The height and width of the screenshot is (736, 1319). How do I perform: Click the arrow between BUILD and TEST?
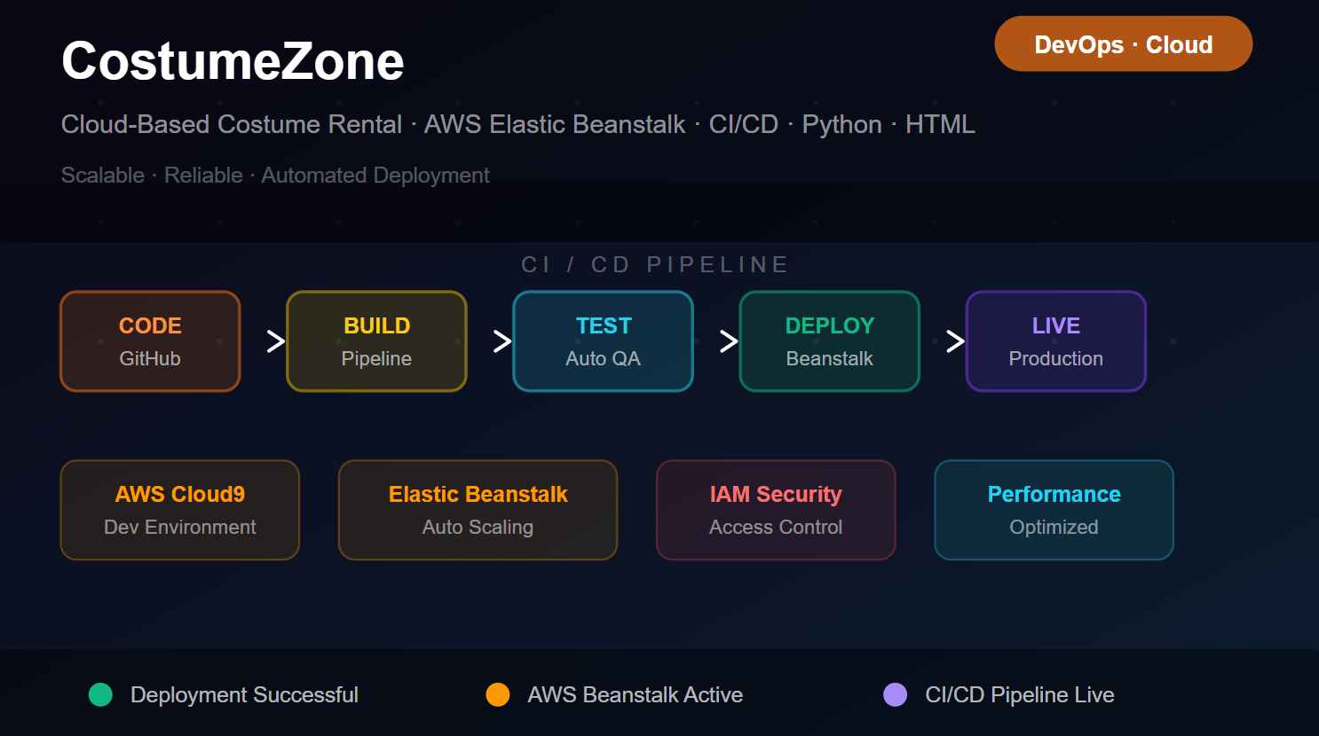pos(502,341)
